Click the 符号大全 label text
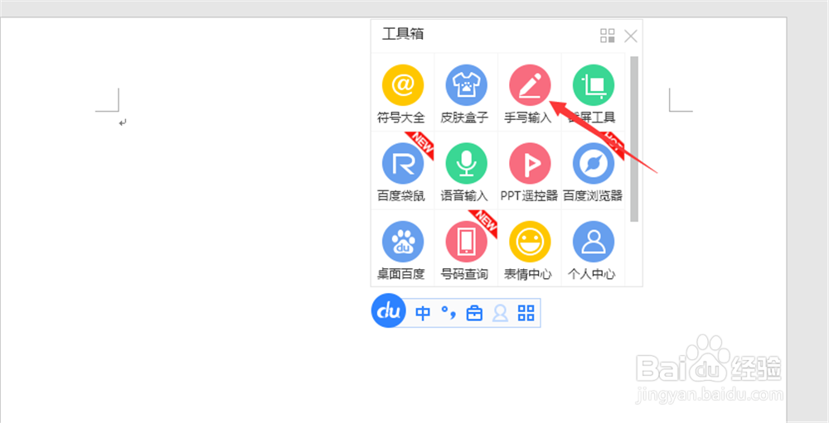The height and width of the screenshot is (423, 829). pyautogui.click(x=400, y=118)
